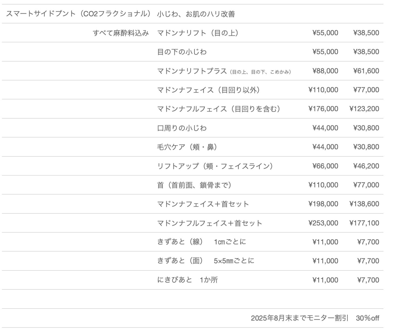Select the 首（首前面、鎖骨まで） treatment name
The width and height of the screenshot is (414, 331).
click(x=194, y=185)
